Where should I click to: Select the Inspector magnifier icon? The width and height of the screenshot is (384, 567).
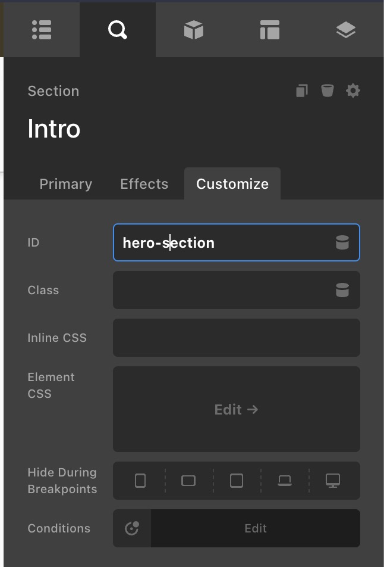tap(118, 30)
